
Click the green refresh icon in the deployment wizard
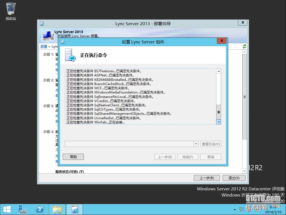point(244,46)
